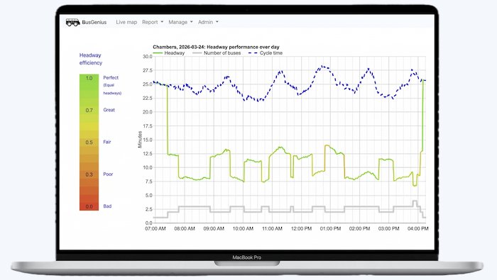Click the BusGenius bus logo icon

72,22
